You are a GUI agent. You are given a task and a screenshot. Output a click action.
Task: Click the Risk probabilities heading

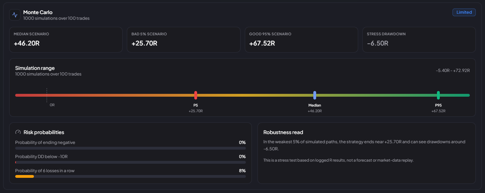(44, 132)
